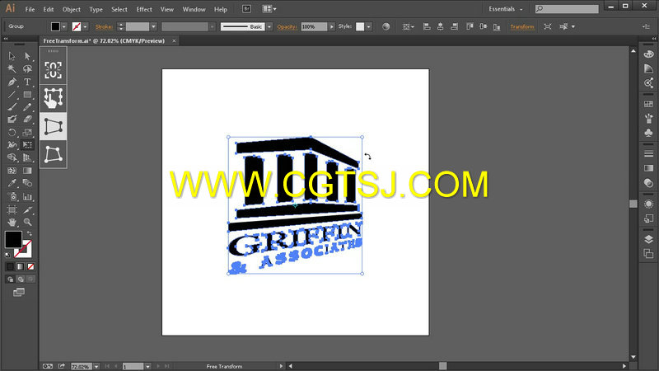659x371 pixels.
Task: Select the Rectangle tool
Action: 27,94
